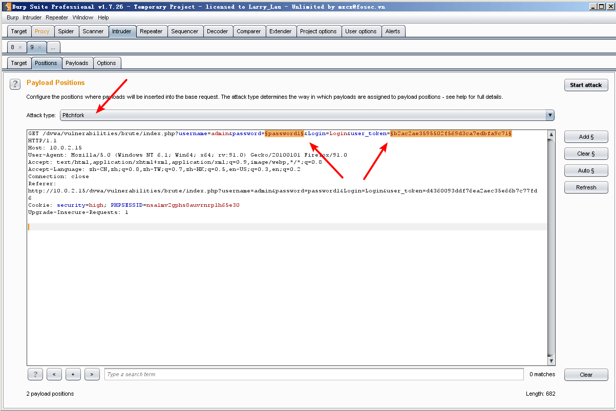Open the Positions sub-tab

tap(46, 63)
